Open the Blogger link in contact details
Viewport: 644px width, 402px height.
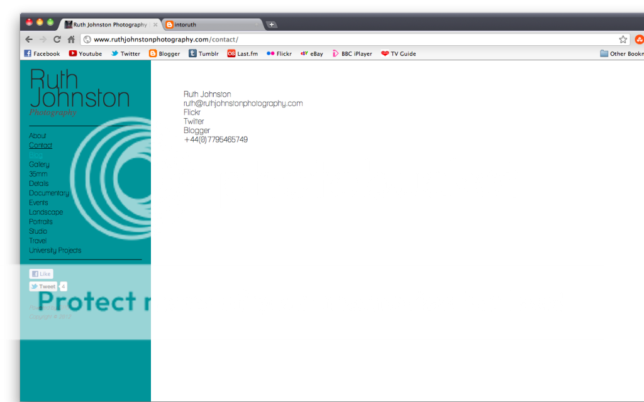click(x=197, y=131)
